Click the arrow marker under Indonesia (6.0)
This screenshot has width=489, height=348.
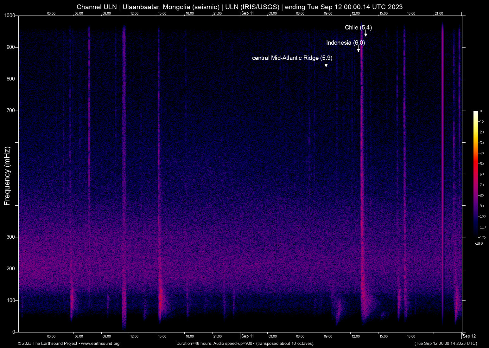tap(358, 49)
